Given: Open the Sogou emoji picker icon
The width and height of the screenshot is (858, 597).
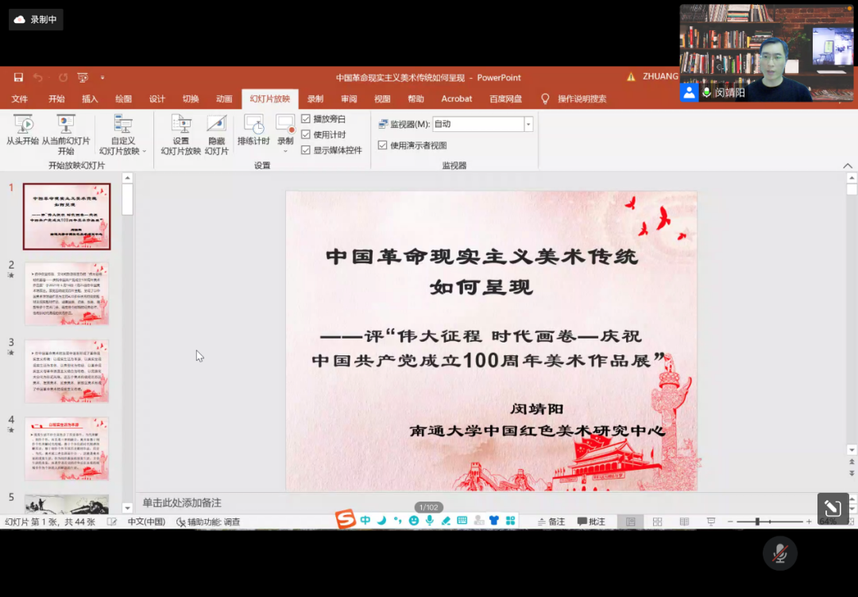Looking at the screenshot, I should tap(415, 521).
